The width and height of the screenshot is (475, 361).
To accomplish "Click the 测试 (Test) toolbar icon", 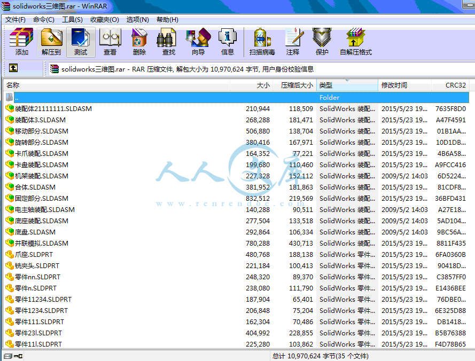I will [x=81, y=37].
